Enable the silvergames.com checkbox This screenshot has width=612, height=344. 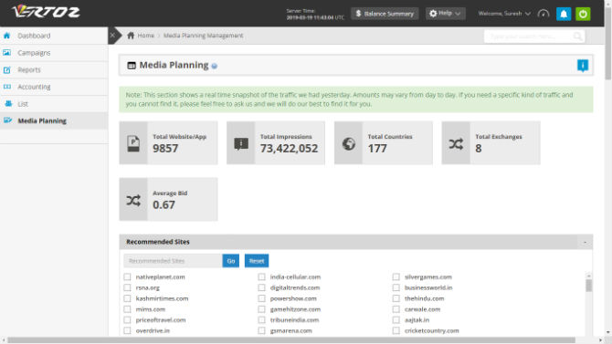pos(396,276)
